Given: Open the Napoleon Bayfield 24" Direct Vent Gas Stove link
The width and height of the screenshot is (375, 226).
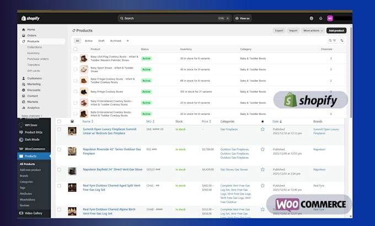Looking at the screenshot, I should point(113,170).
